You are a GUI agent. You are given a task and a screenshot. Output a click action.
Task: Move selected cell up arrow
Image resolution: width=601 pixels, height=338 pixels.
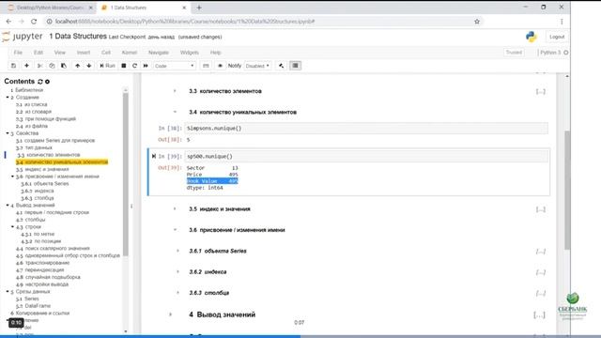click(x=77, y=66)
